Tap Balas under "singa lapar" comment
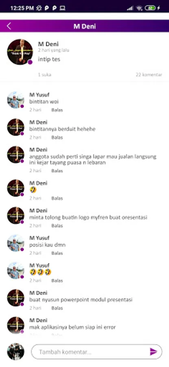Image resolution: width=169 pixels, height=367 pixels. point(57,170)
